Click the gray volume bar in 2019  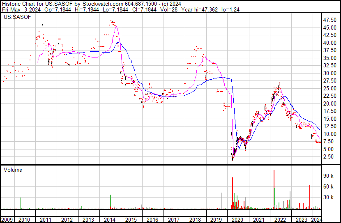click(222, 201)
